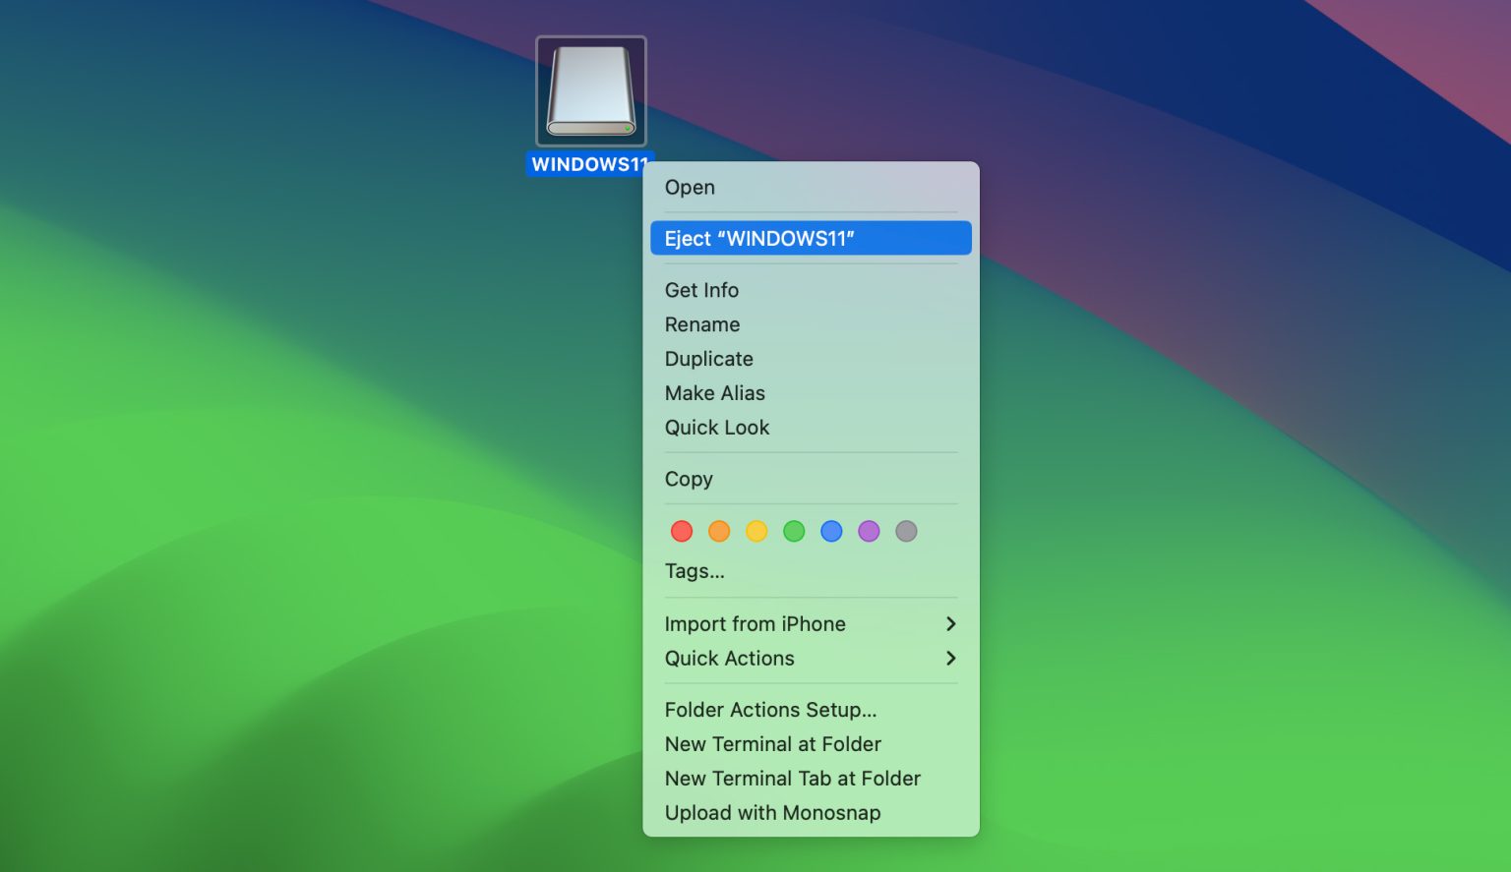The height and width of the screenshot is (872, 1511).
Task: Launch New Terminal at Folder
Action: [773, 744]
